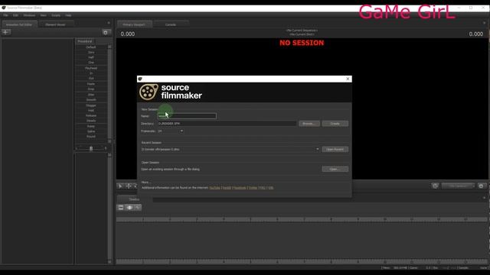The width and height of the screenshot is (490, 275).
Task: Select the Half procedural preset
Action: (x=91, y=57)
